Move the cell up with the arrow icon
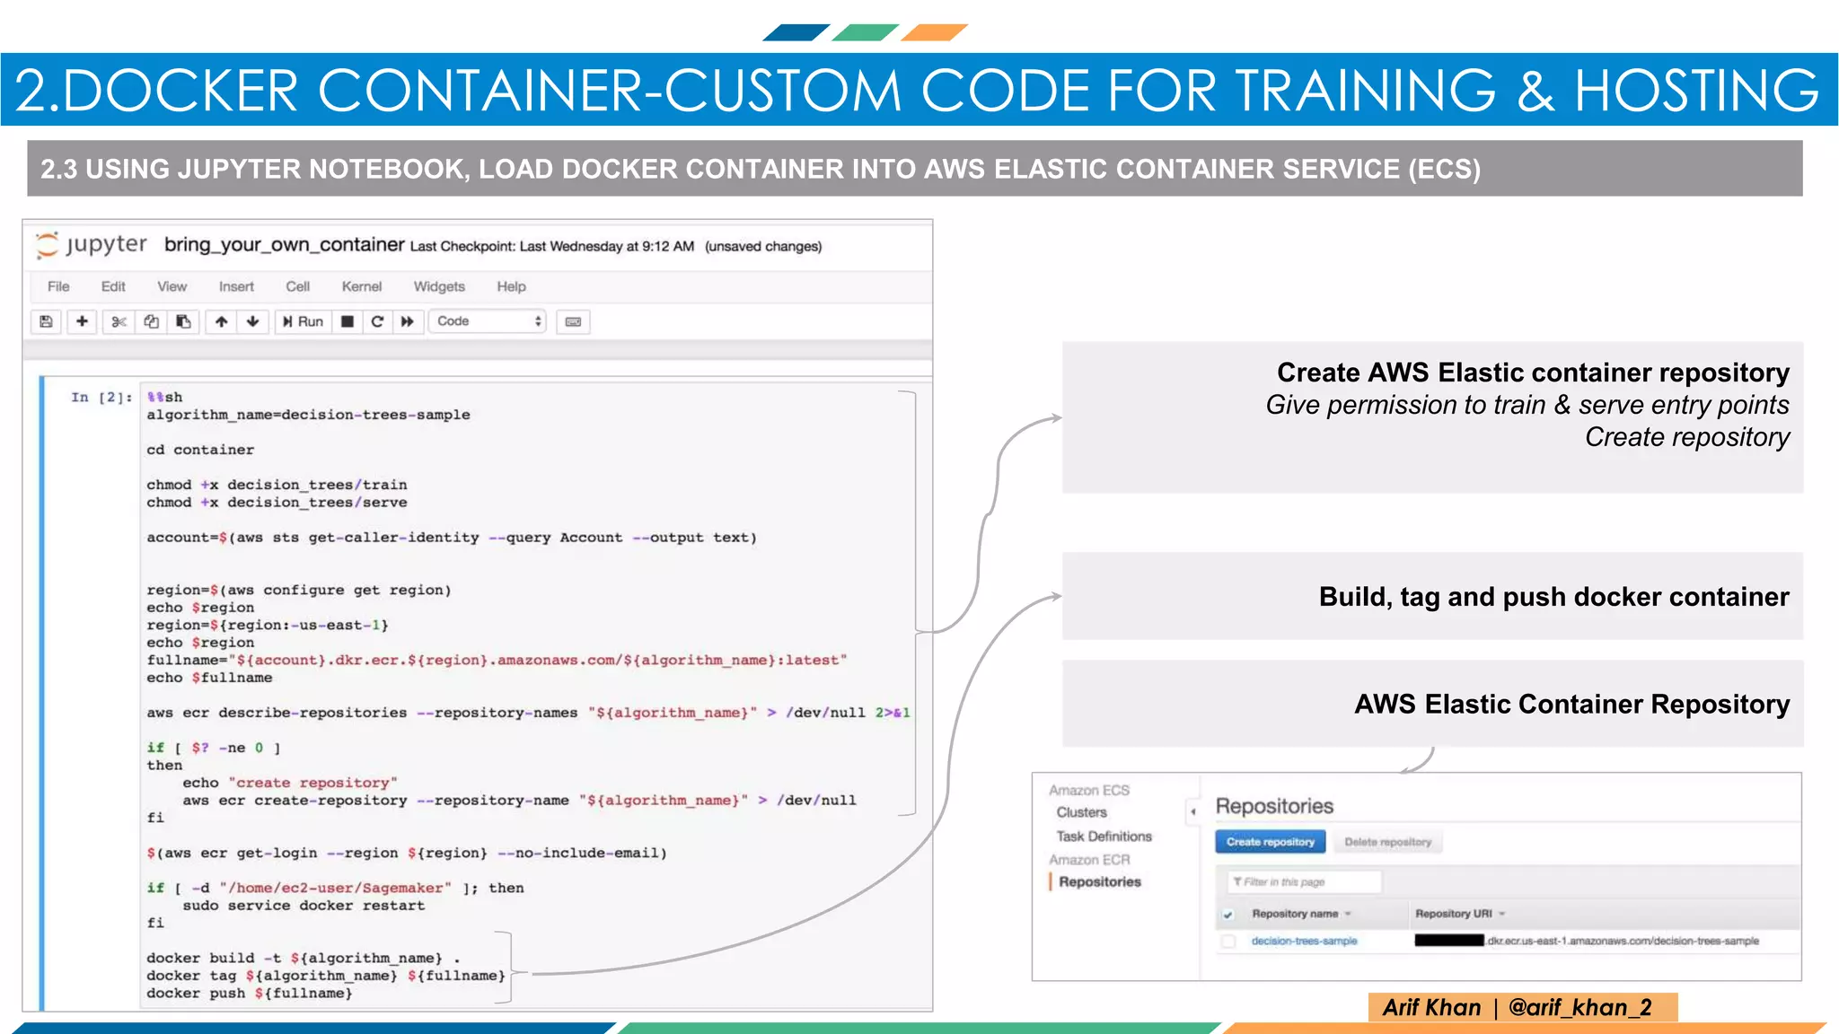 (x=221, y=321)
